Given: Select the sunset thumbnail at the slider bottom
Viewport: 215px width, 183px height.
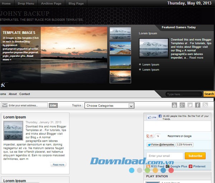Looking at the screenshot, I should (120, 76).
